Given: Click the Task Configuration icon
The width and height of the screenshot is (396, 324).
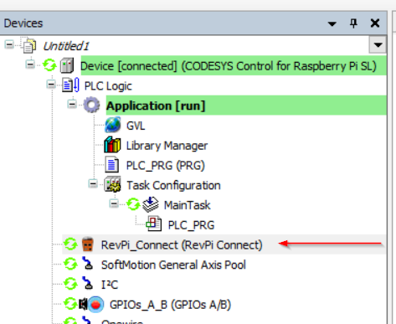Looking at the screenshot, I should click(x=112, y=184).
